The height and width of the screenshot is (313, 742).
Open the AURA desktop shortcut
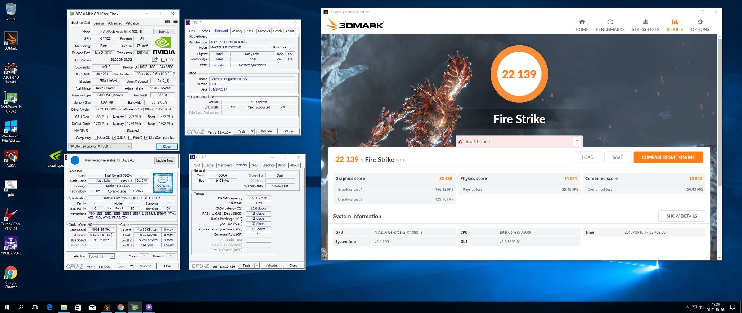[x=11, y=158]
